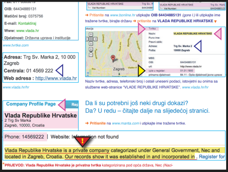Viewport: 228px width, 172px height.
Task: Select 'OIB: 64434885131' in the left info box
Action: pos(20,9)
